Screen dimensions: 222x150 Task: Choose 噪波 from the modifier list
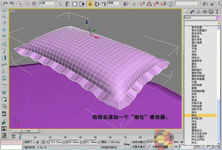coord(194,124)
